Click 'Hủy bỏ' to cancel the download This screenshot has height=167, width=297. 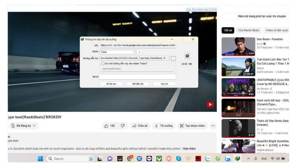click(x=164, y=84)
